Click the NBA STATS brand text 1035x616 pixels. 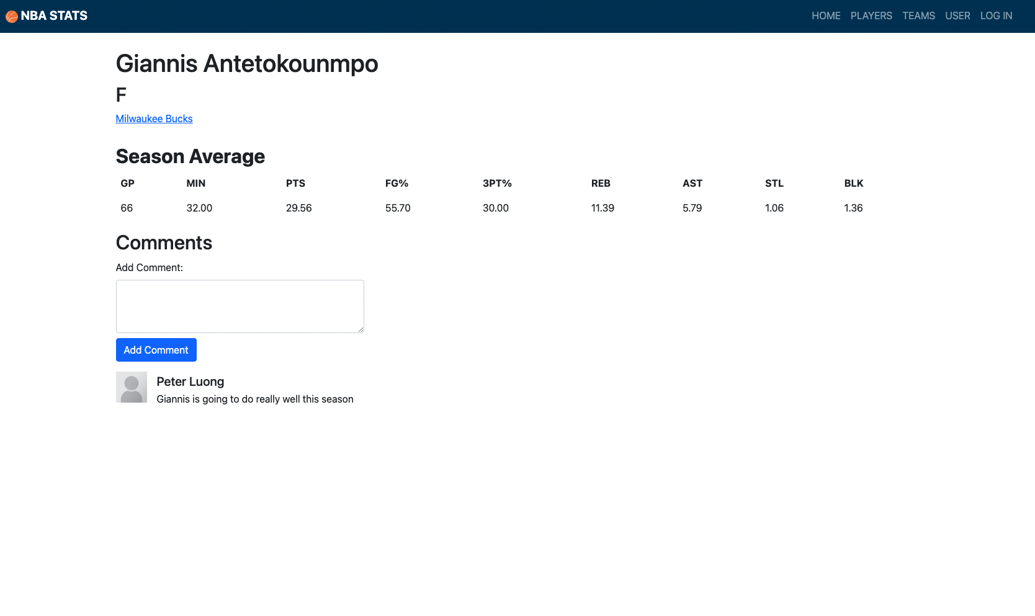[x=55, y=16]
